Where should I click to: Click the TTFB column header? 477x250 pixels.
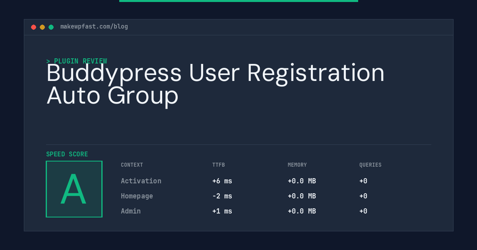pyautogui.click(x=219, y=165)
